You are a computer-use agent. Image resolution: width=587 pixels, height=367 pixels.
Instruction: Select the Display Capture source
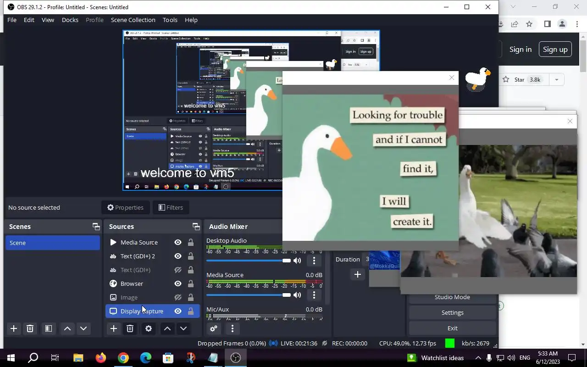153,311
